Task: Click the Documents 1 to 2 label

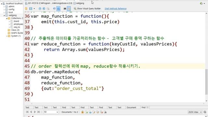Action: point(70,112)
